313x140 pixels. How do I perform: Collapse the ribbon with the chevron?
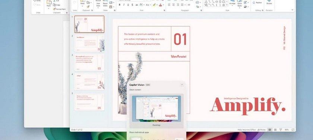tap(293, 10)
